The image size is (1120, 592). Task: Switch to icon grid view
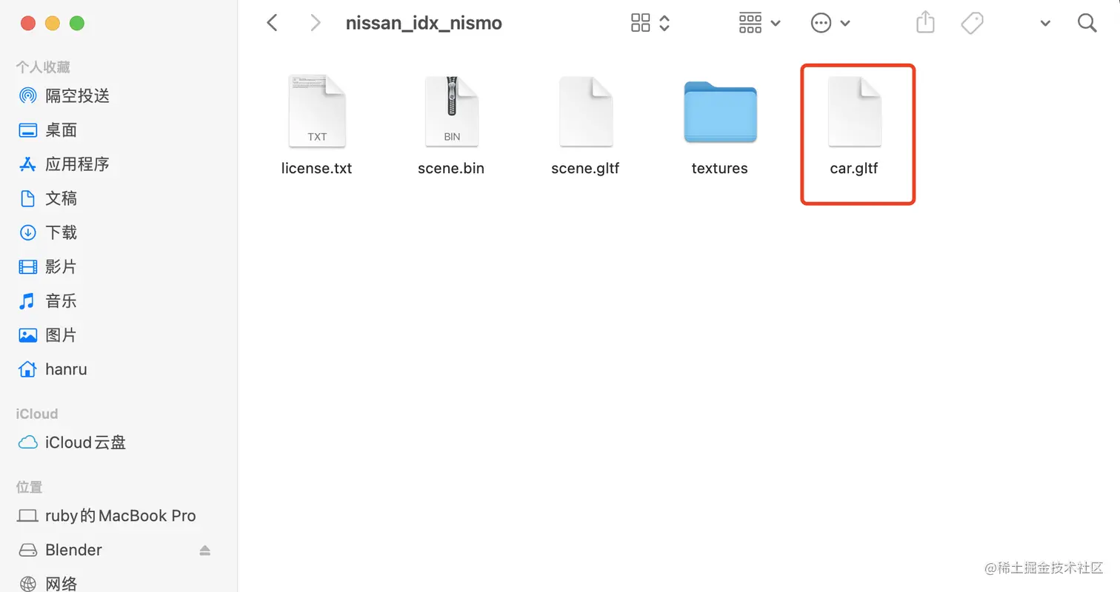[641, 23]
